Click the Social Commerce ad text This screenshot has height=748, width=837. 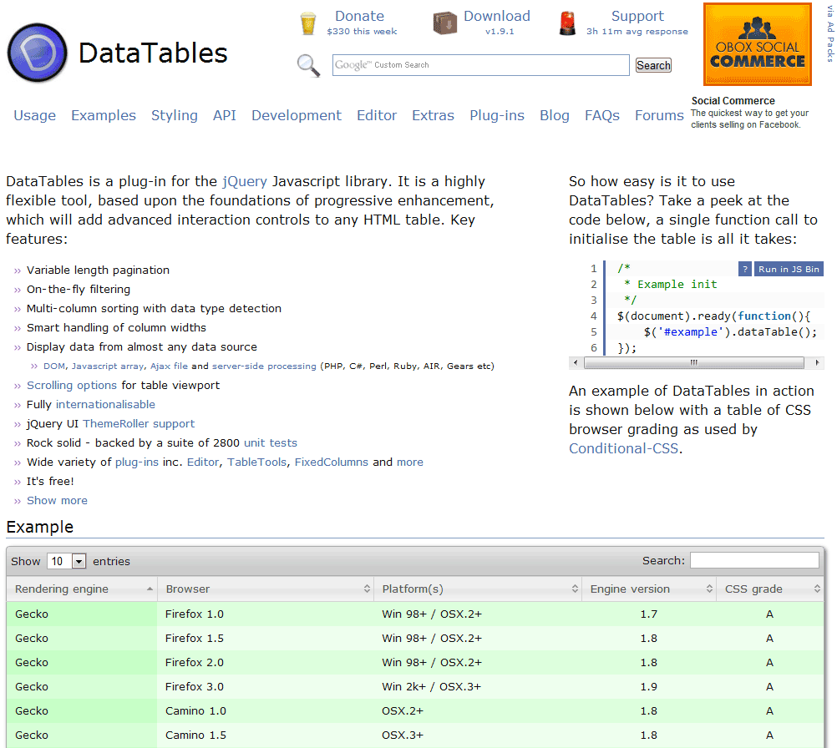[749, 113]
